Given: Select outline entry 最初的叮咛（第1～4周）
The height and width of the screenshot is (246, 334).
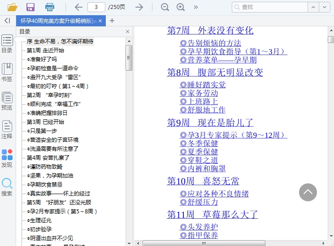Looking at the screenshot, I should coord(58,86).
